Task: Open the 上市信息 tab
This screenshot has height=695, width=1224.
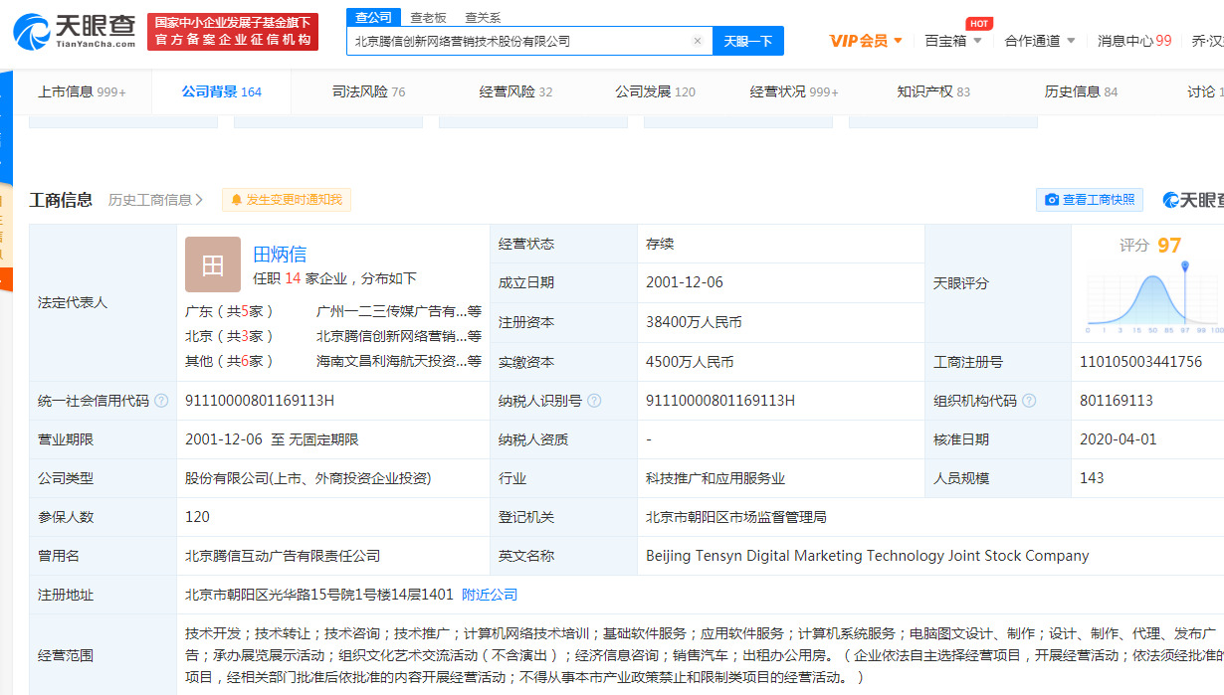Action: (82, 91)
